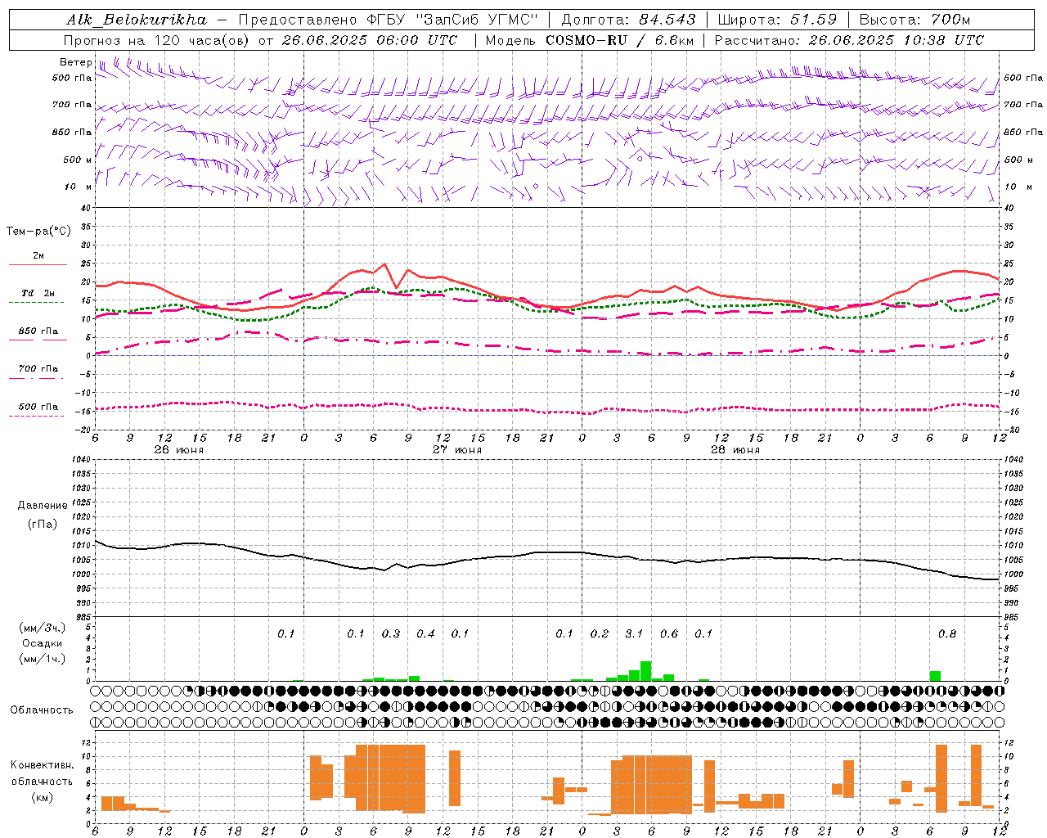Select the Облачность cloud cover label
Screen dimensions: 1047x838
pyautogui.click(x=42, y=710)
